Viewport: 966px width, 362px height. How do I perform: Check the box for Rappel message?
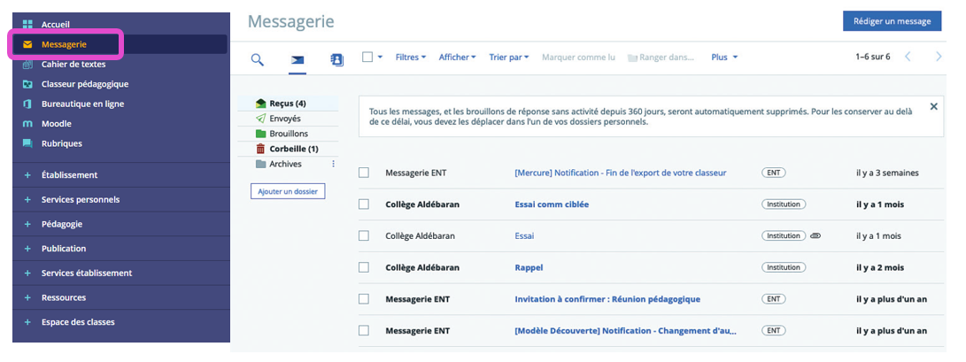pyautogui.click(x=364, y=267)
